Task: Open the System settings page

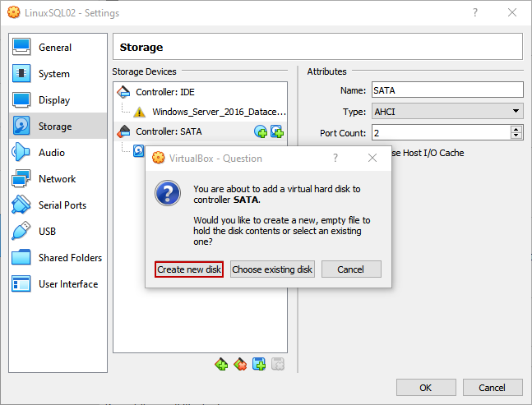Action: (x=53, y=74)
